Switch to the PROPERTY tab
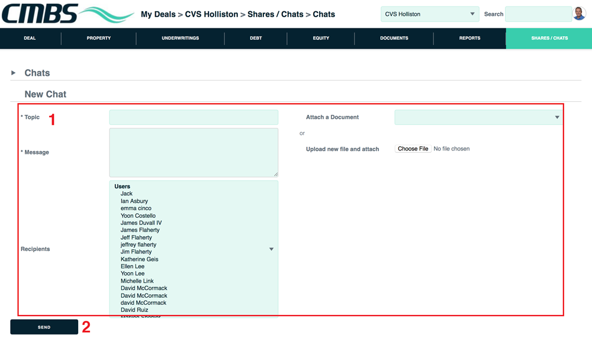 98,38
